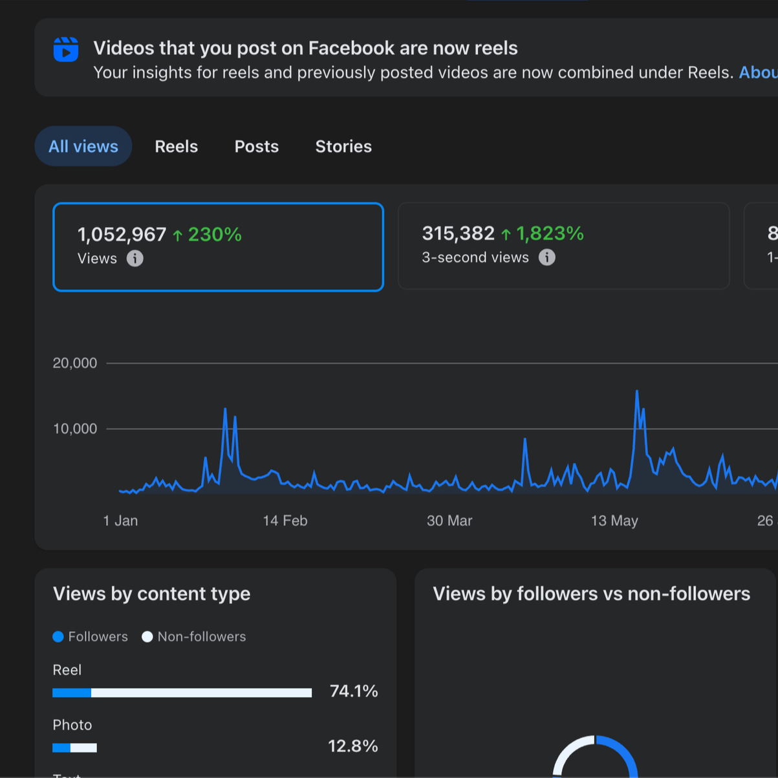Select the All views tab

(x=83, y=146)
